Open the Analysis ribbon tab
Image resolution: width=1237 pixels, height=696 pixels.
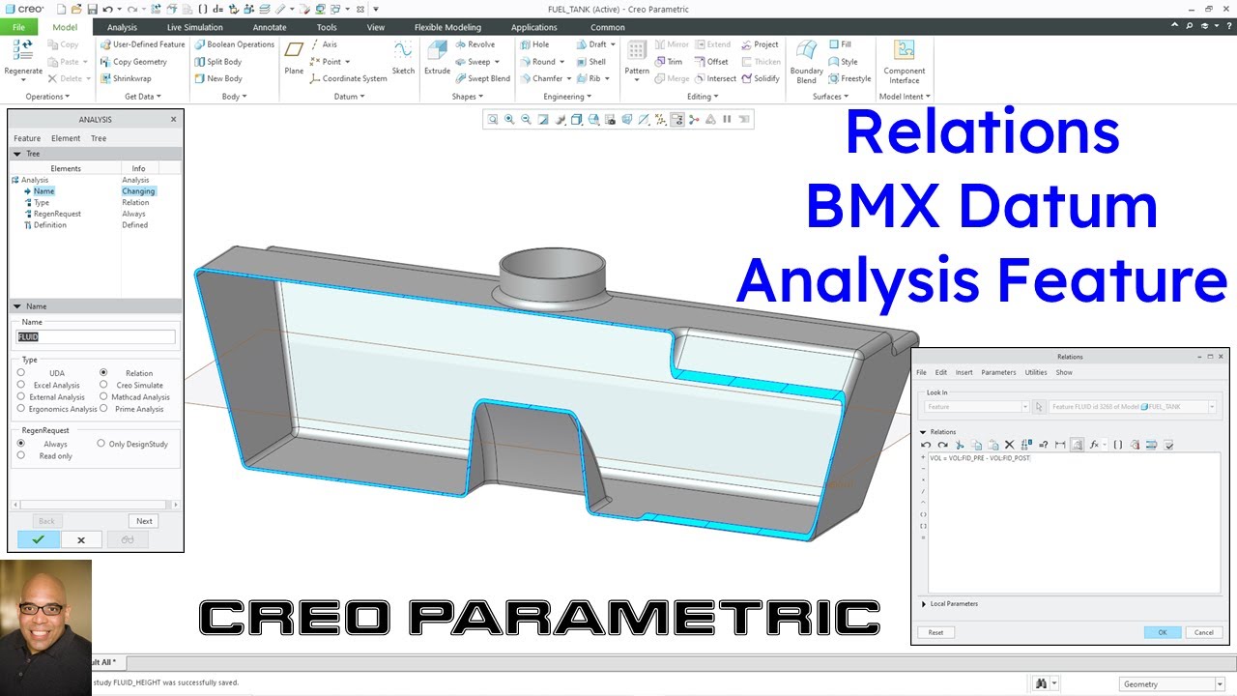pos(122,27)
